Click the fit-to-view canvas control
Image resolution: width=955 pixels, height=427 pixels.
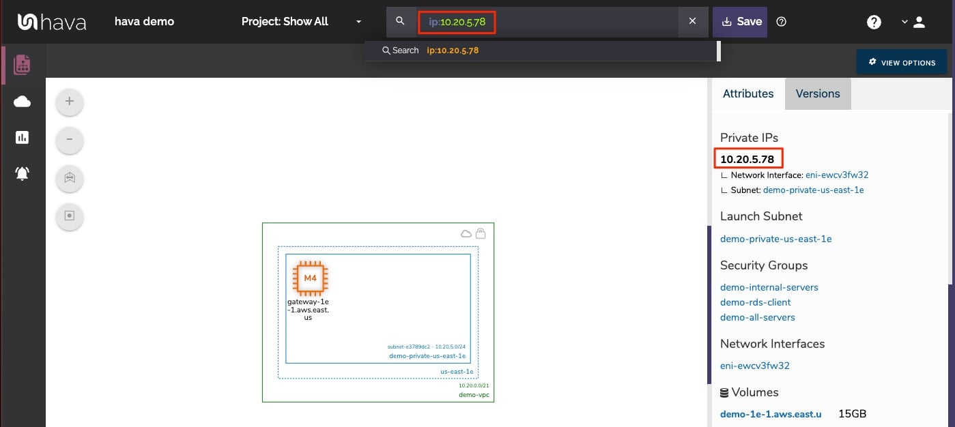[69, 178]
